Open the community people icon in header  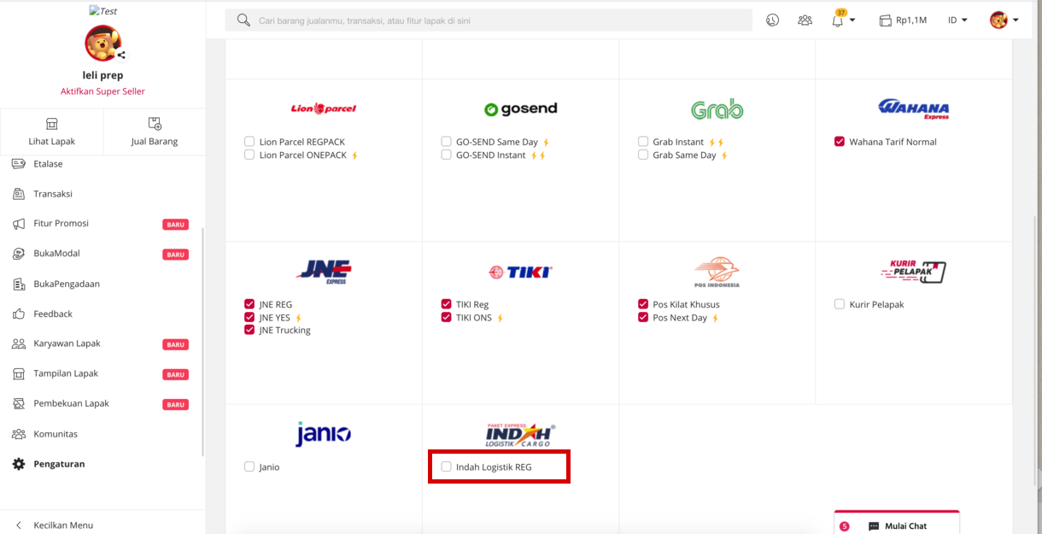805,20
